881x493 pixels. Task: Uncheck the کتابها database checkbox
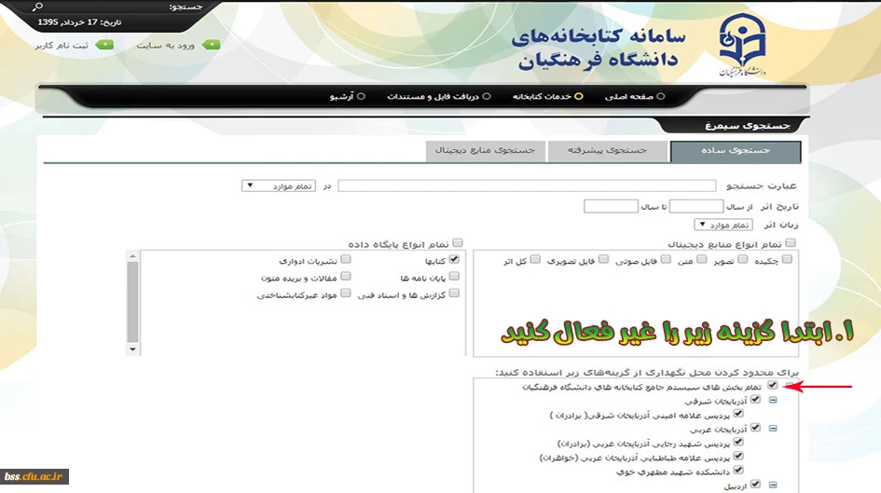point(454,260)
